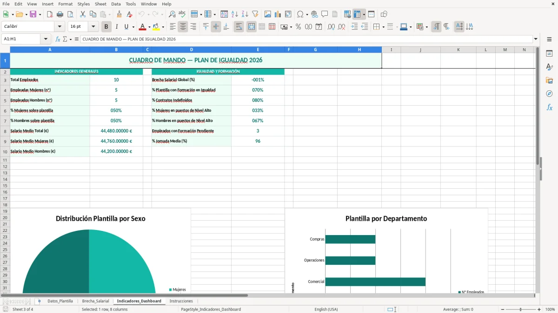Open the Insert menu
This screenshot has height=313, width=558.
point(48,4)
